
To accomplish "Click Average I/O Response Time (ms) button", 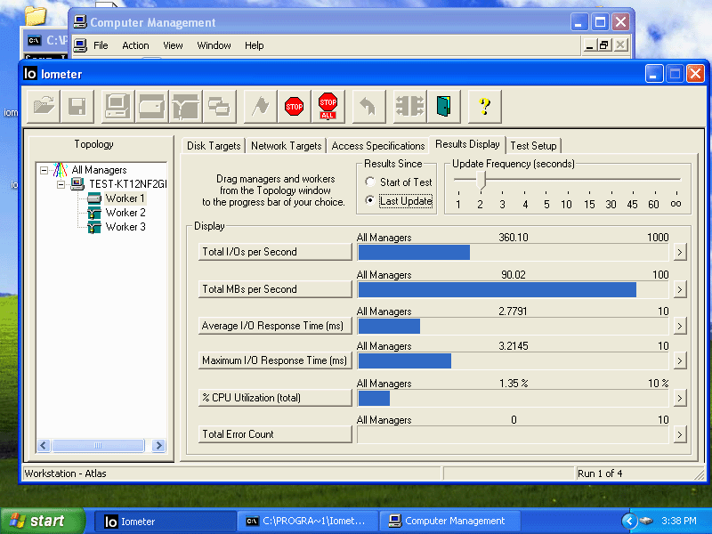I will coord(275,326).
